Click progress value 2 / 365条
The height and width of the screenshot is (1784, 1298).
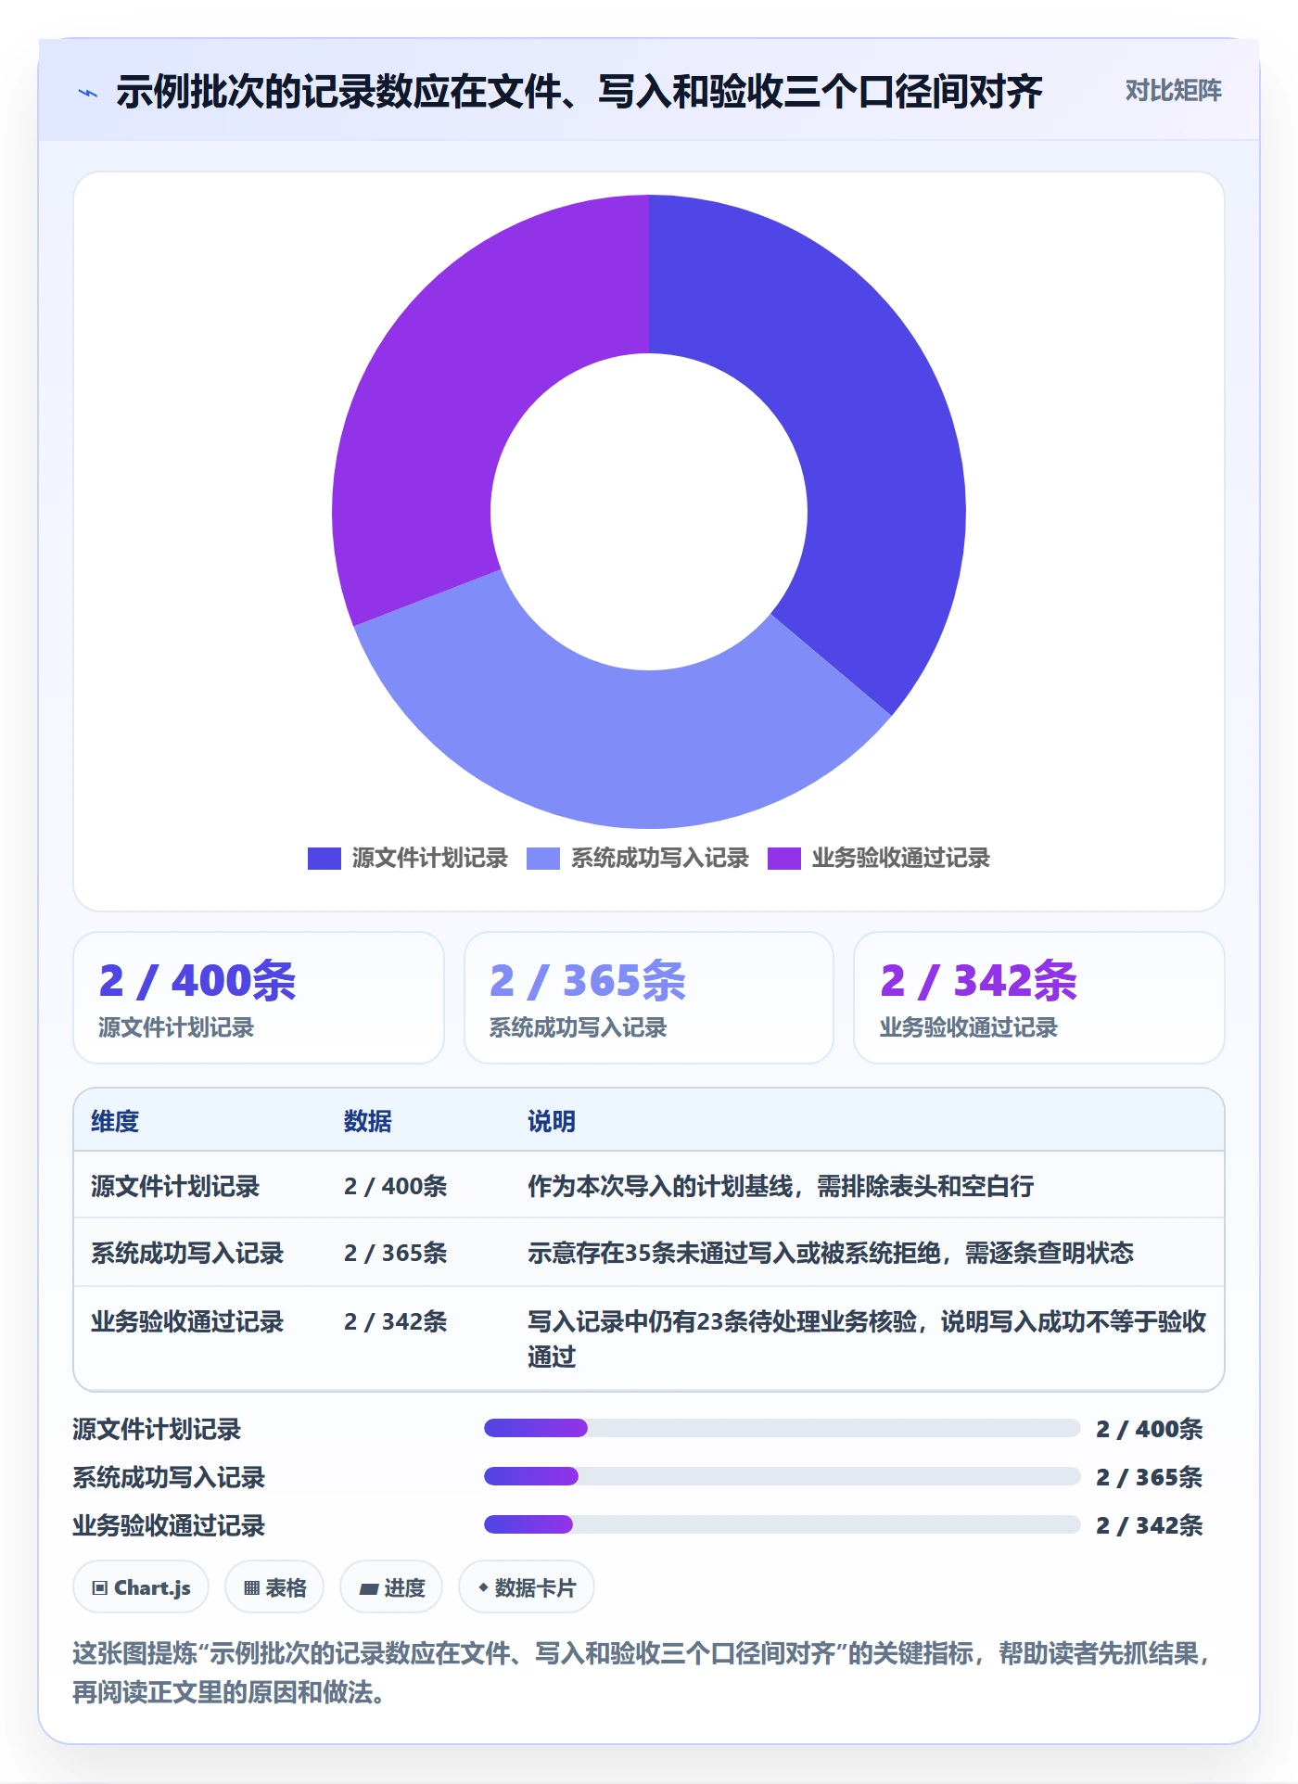(x=1150, y=1477)
